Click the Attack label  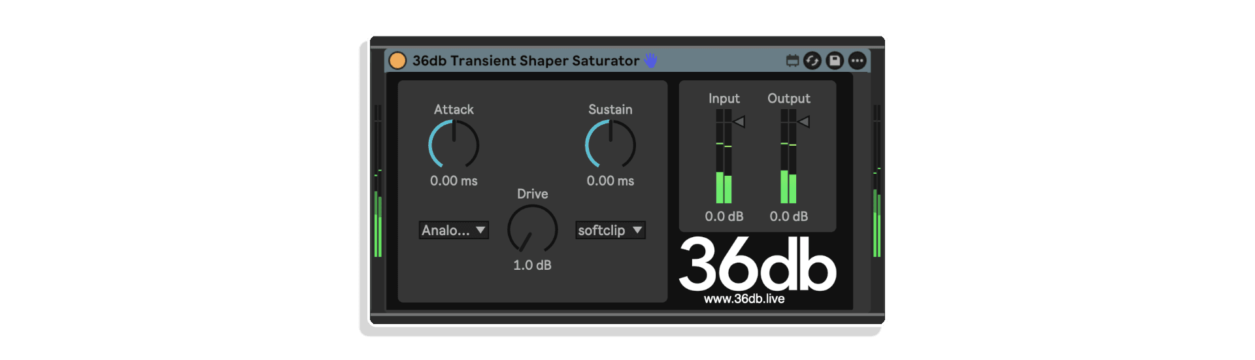454,110
